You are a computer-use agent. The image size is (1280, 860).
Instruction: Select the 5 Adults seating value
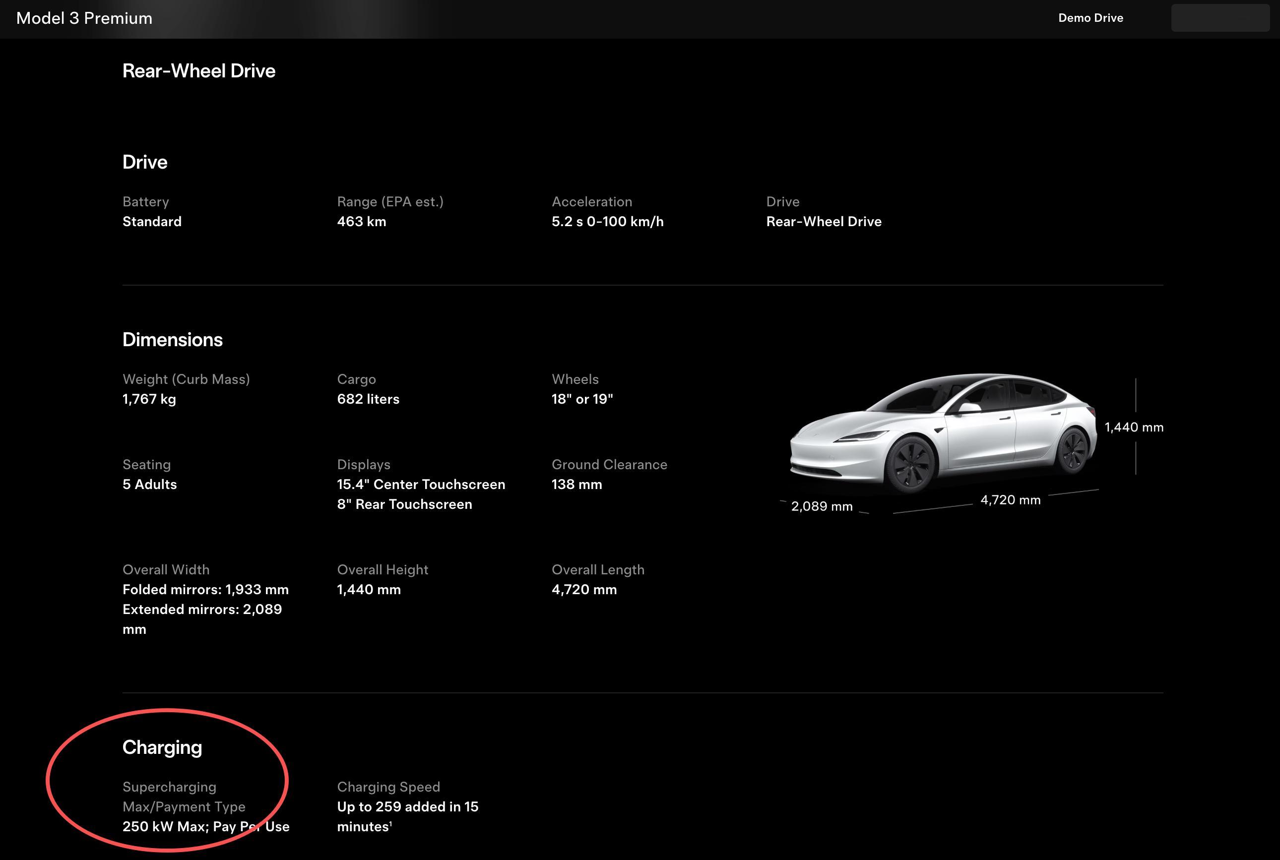[x=150, y=484]
